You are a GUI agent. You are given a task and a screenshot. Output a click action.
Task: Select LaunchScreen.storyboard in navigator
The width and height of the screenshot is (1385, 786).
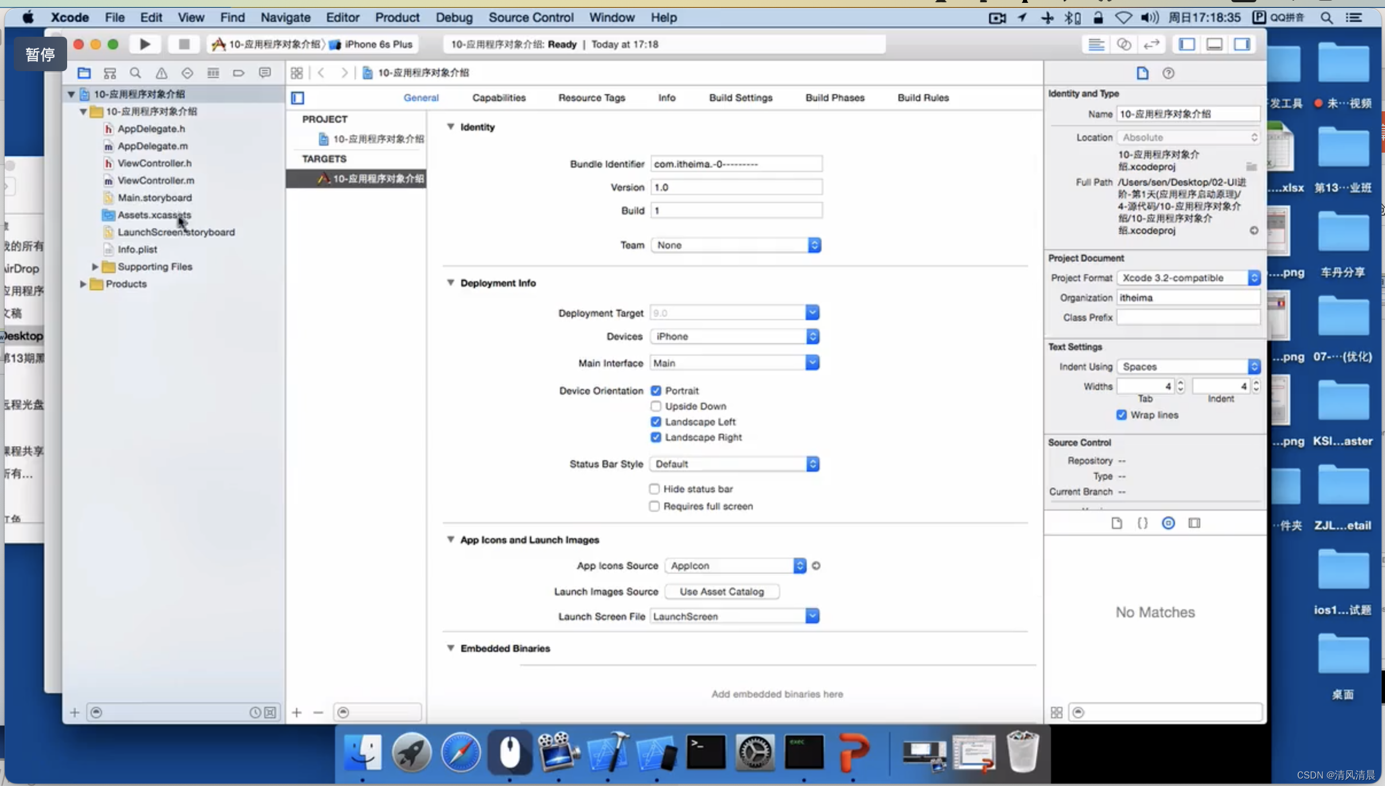(x=176, y=232)
